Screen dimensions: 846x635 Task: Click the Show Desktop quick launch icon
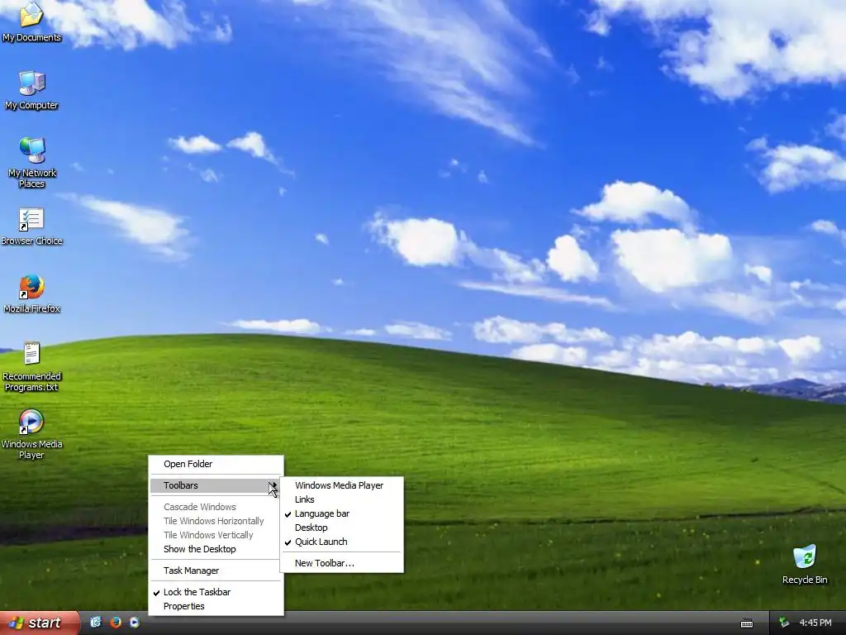pyautogui.click(x=96, y=622)
